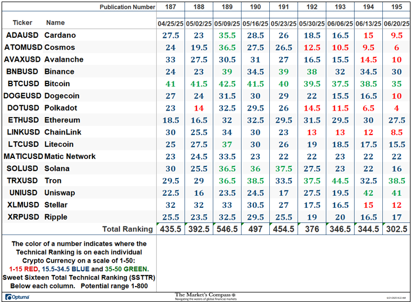Click the 04/25/25 date header

[x=170, y=24]
